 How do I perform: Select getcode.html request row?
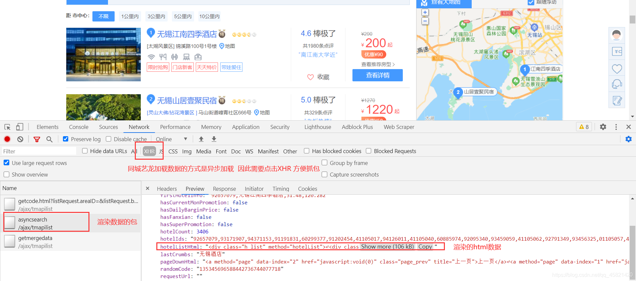coord(70,205)
